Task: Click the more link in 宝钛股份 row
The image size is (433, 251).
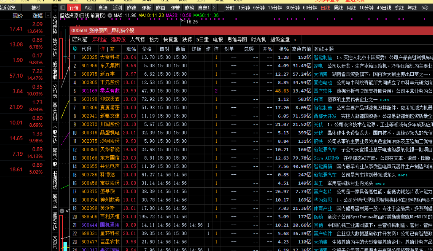Action: click(x=380, y=183)
